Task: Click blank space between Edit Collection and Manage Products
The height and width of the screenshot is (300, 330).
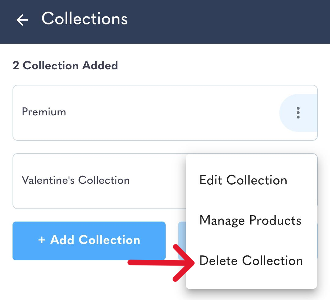Action: (x=251, y=200)
